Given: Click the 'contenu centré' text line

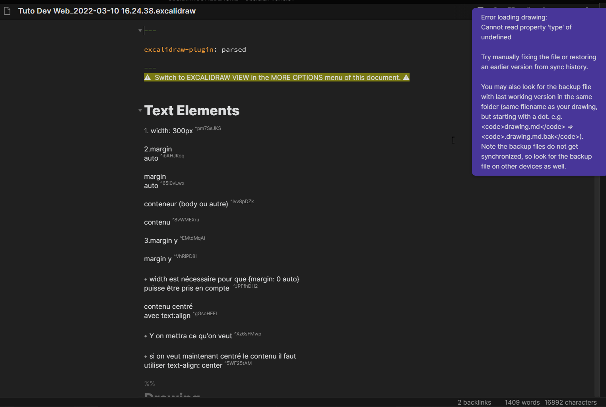Looking at the screenshot, I should [x=168, y=306].
